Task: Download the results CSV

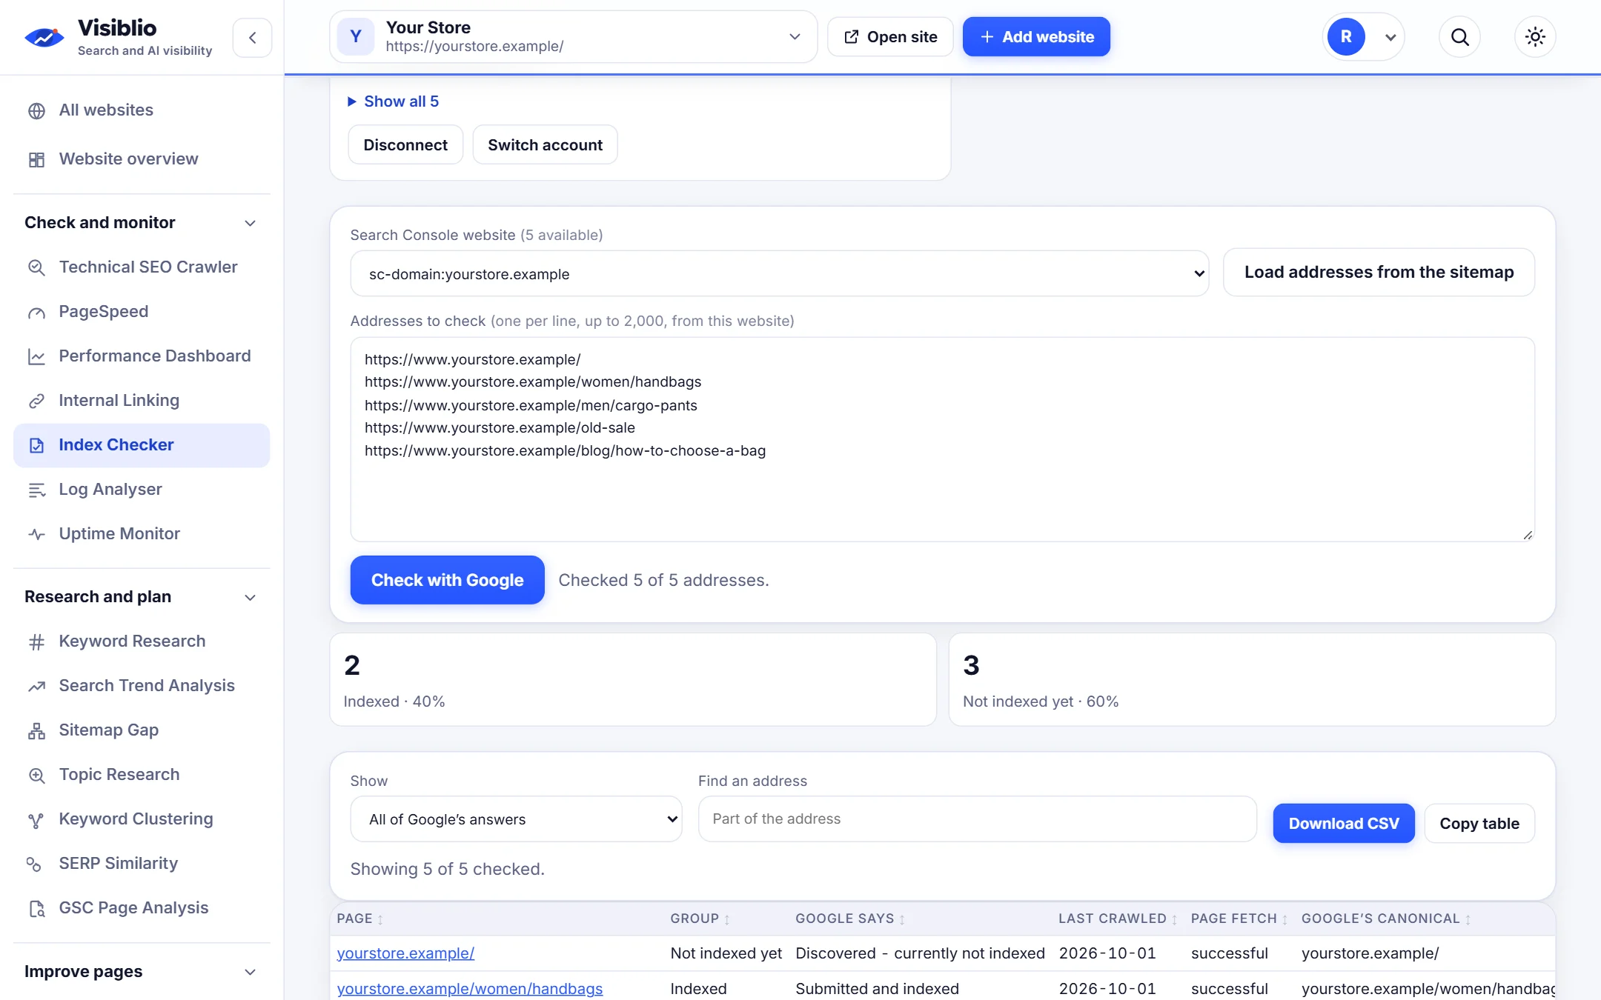Action: (x=1343, y=824)
